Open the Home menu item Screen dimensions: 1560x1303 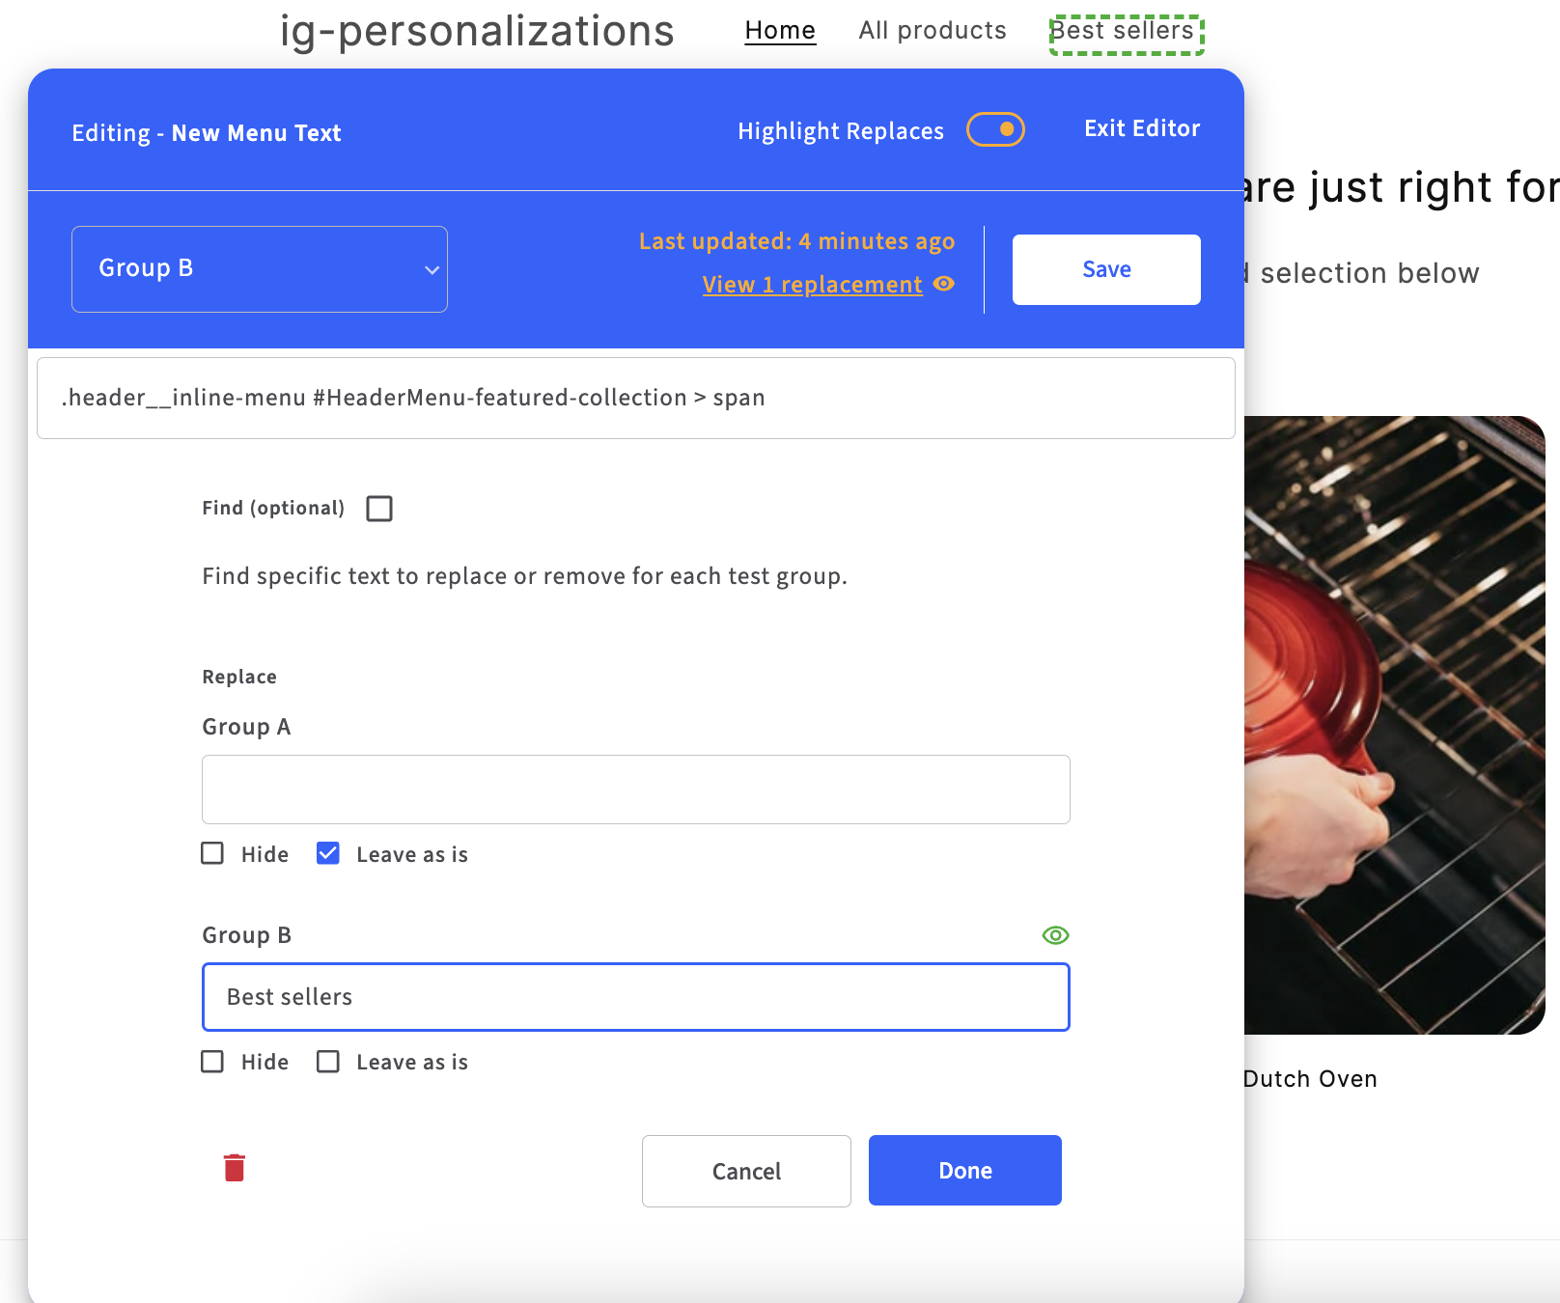[780, 31]
